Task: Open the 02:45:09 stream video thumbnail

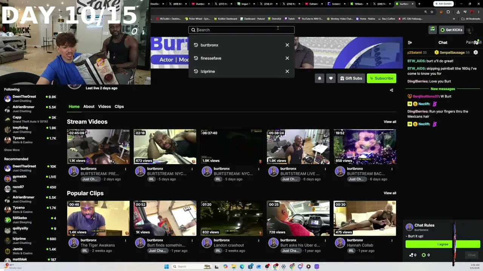Action: coord(98,147)
